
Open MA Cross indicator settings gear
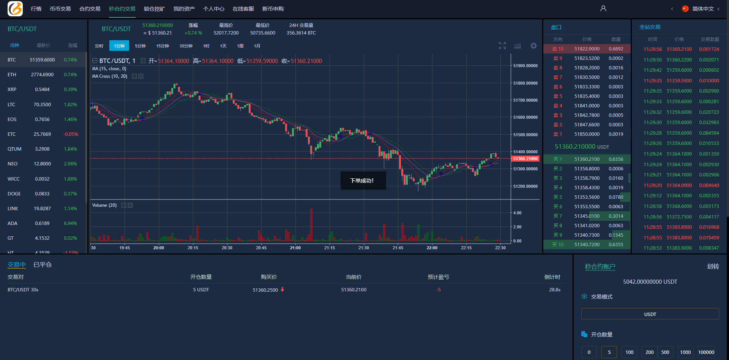click(x=134, y=76)
